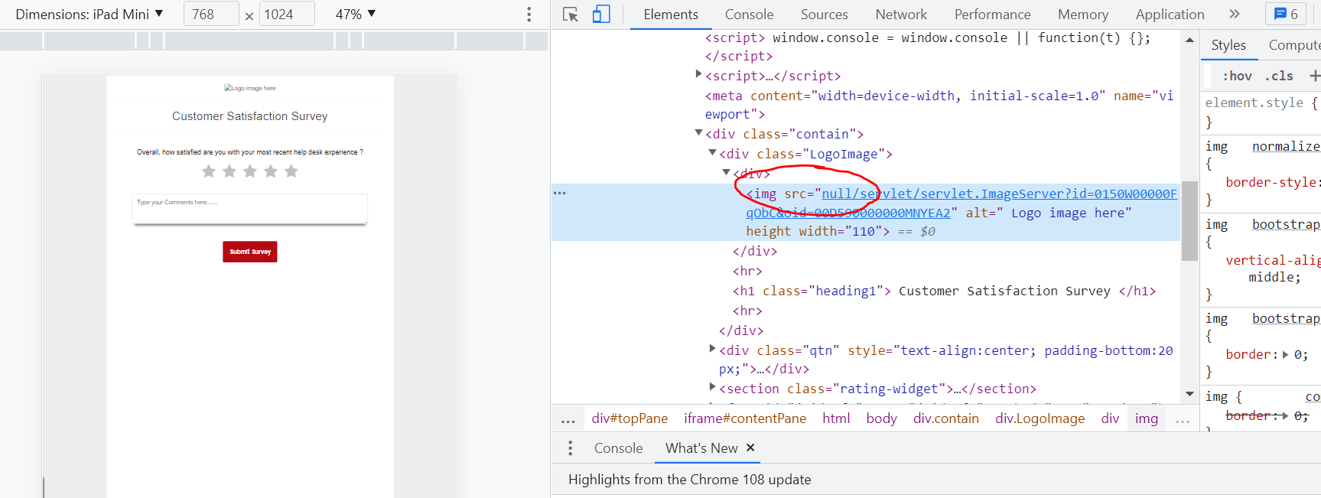Viewport: 1321px width, 498px height.
Task: Open device toolbar three-dot options menu
Action: point(529,15)
